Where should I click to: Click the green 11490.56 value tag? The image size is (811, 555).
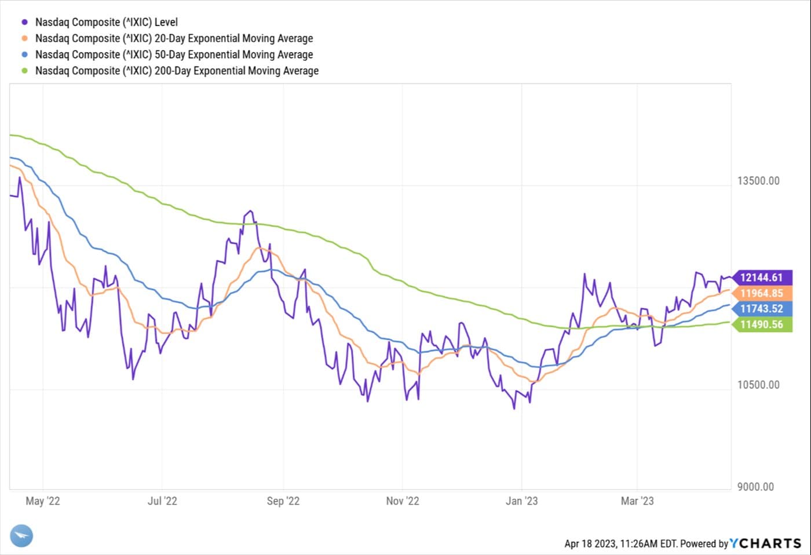pyautogui.click(x=761, y=324)
